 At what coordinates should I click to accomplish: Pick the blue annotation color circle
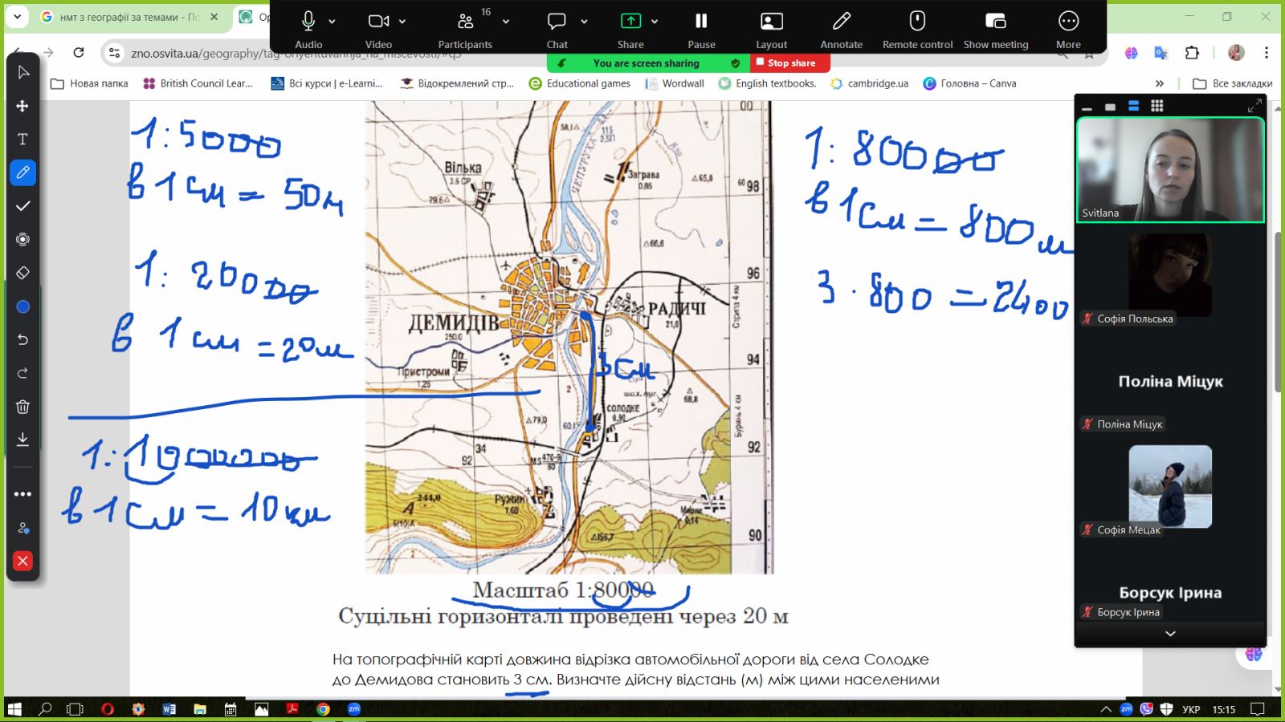pyautogui.click(x=22, y=306)
